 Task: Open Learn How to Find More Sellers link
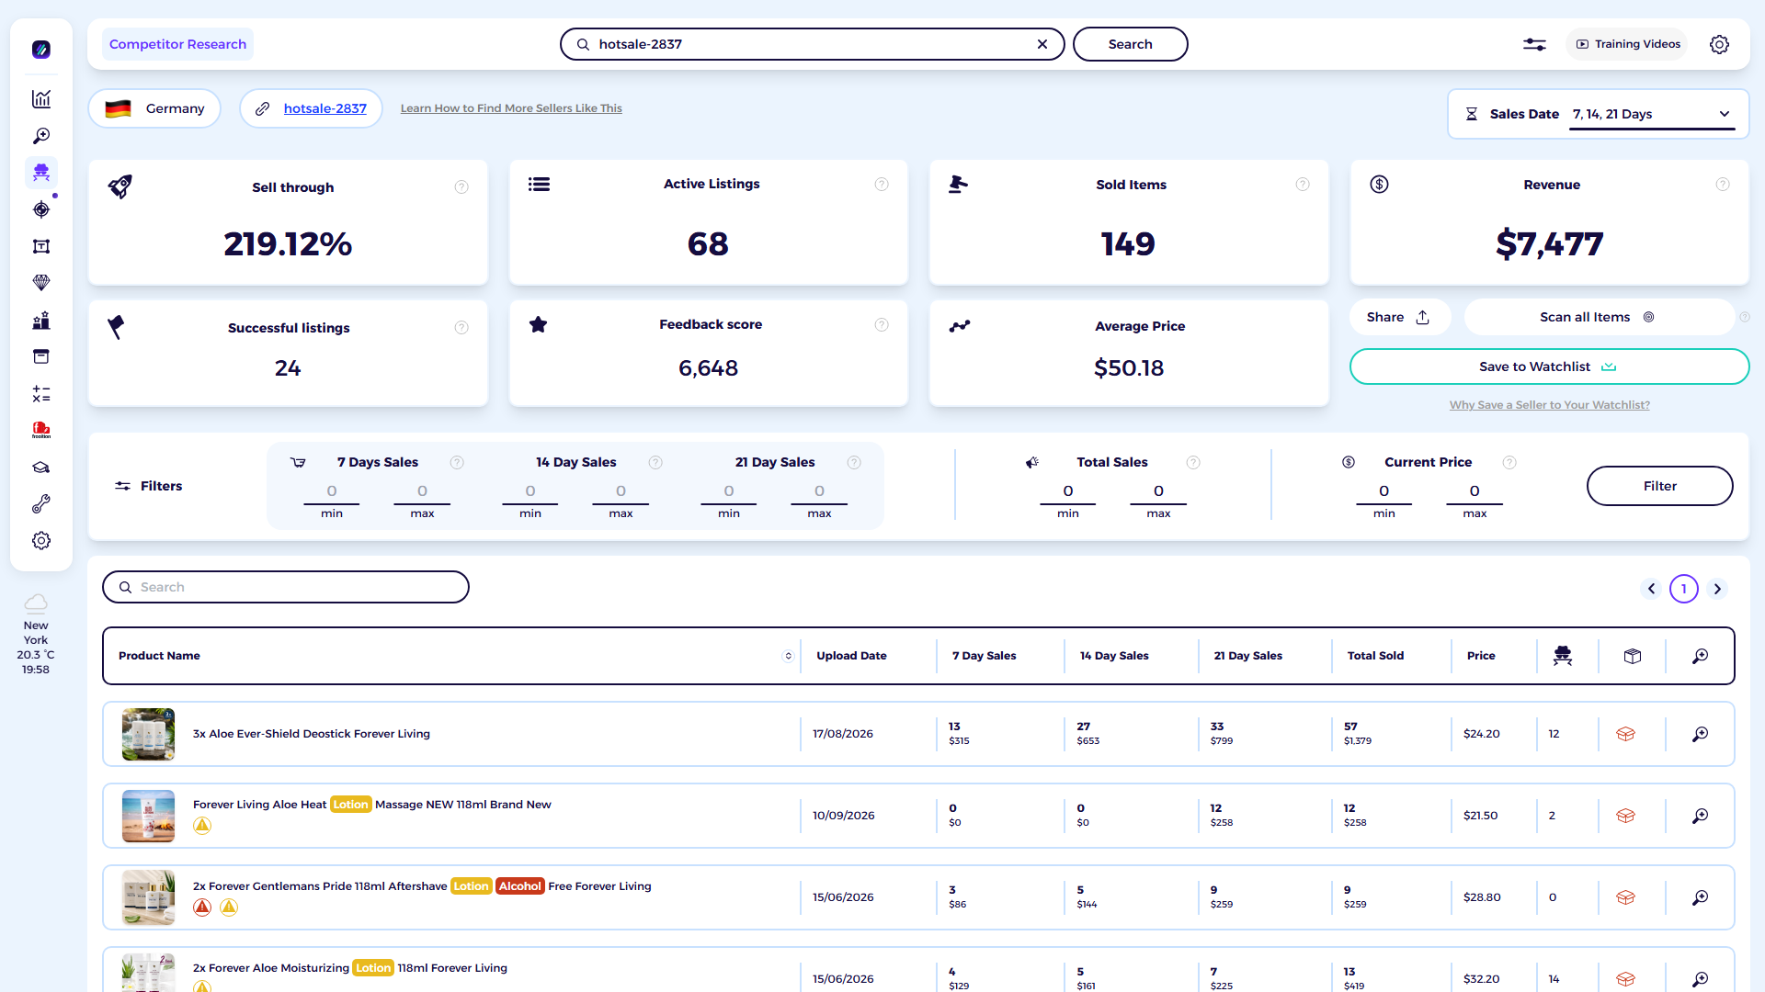(x=511, y=108)
